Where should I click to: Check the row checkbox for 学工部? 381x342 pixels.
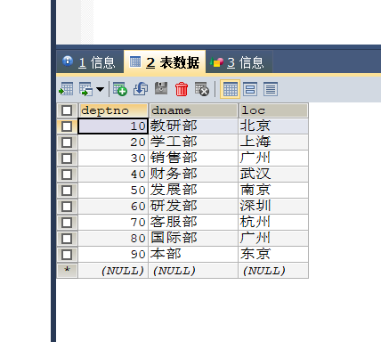pyautogui.click(x=67, y=142)
